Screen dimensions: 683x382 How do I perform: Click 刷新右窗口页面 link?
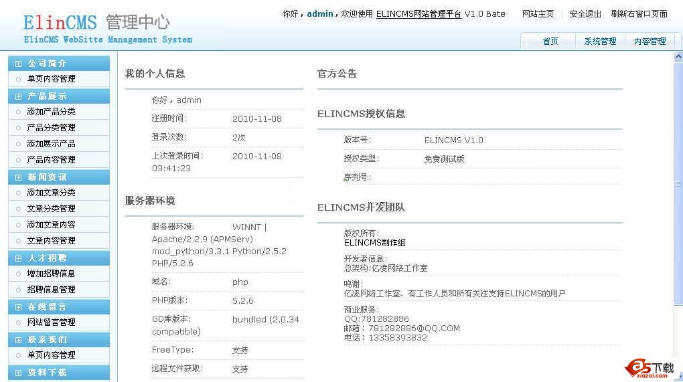(x=639, y=14)
